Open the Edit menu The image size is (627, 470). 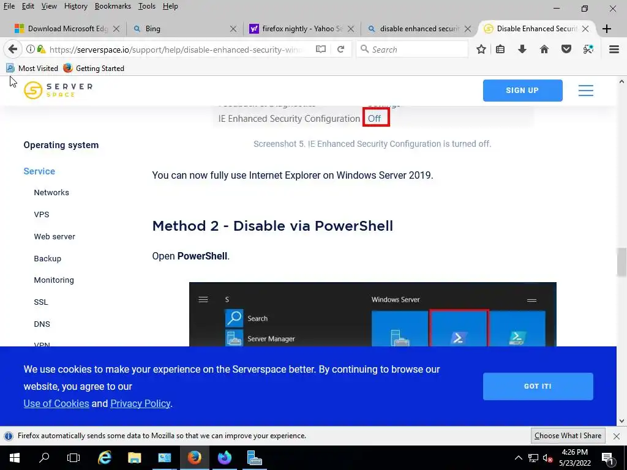pyautogui.click(x=28, y=6)
